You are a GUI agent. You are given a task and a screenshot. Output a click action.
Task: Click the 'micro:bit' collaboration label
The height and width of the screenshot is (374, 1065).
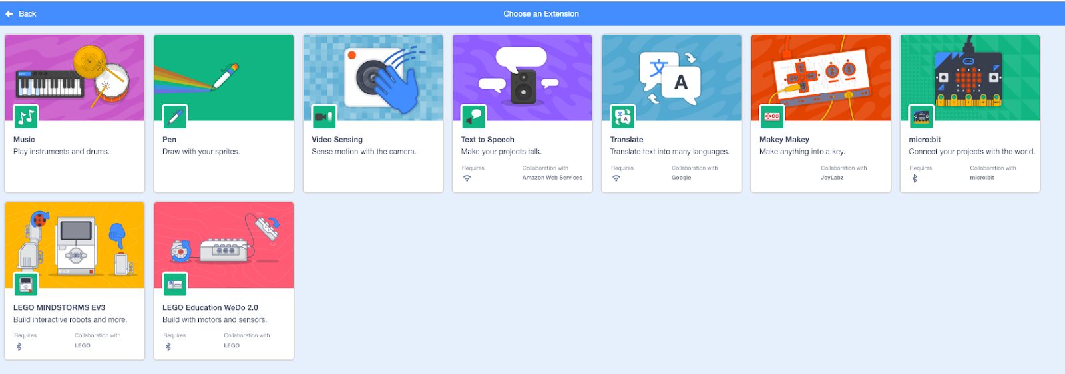coord(982,178)
